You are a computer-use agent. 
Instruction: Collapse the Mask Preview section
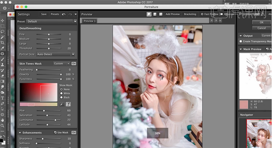241,49
